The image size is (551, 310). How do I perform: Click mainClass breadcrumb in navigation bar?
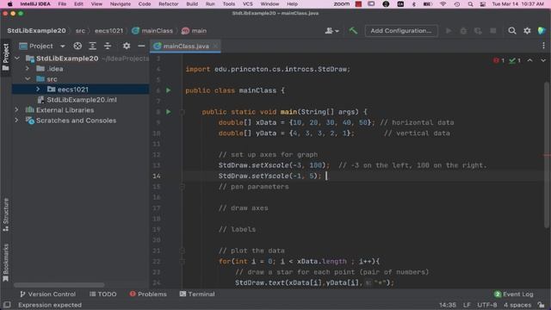click(152, 31)
